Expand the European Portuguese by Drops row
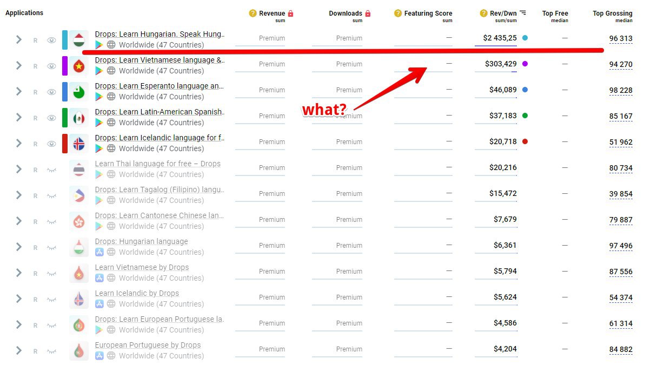The width and height of the screenshot is (651, 366). [19, 350]
